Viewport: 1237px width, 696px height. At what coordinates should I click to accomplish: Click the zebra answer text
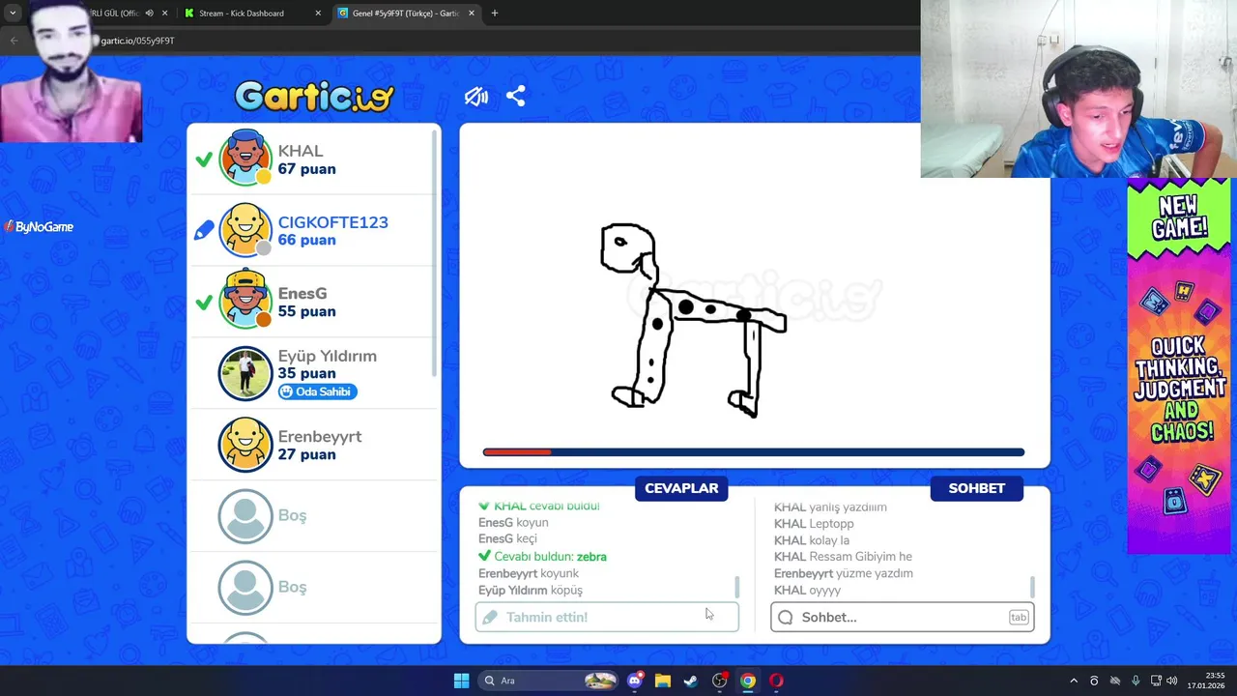(x=591, y=557)
